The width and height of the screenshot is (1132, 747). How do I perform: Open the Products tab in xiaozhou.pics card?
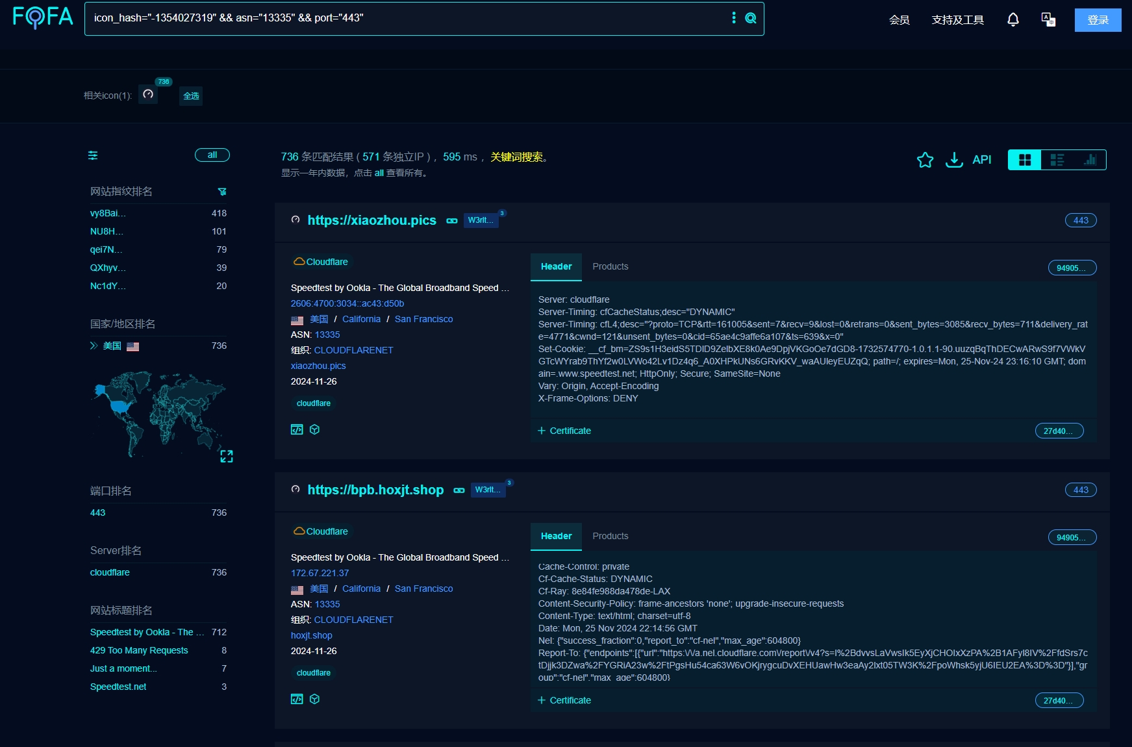coord(610,267)
